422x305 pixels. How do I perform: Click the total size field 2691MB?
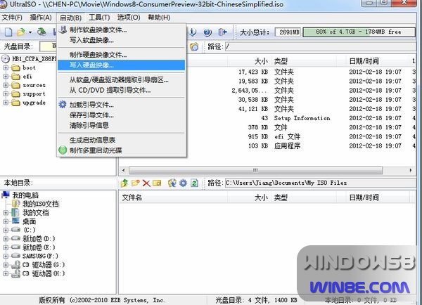click(288, 32)
